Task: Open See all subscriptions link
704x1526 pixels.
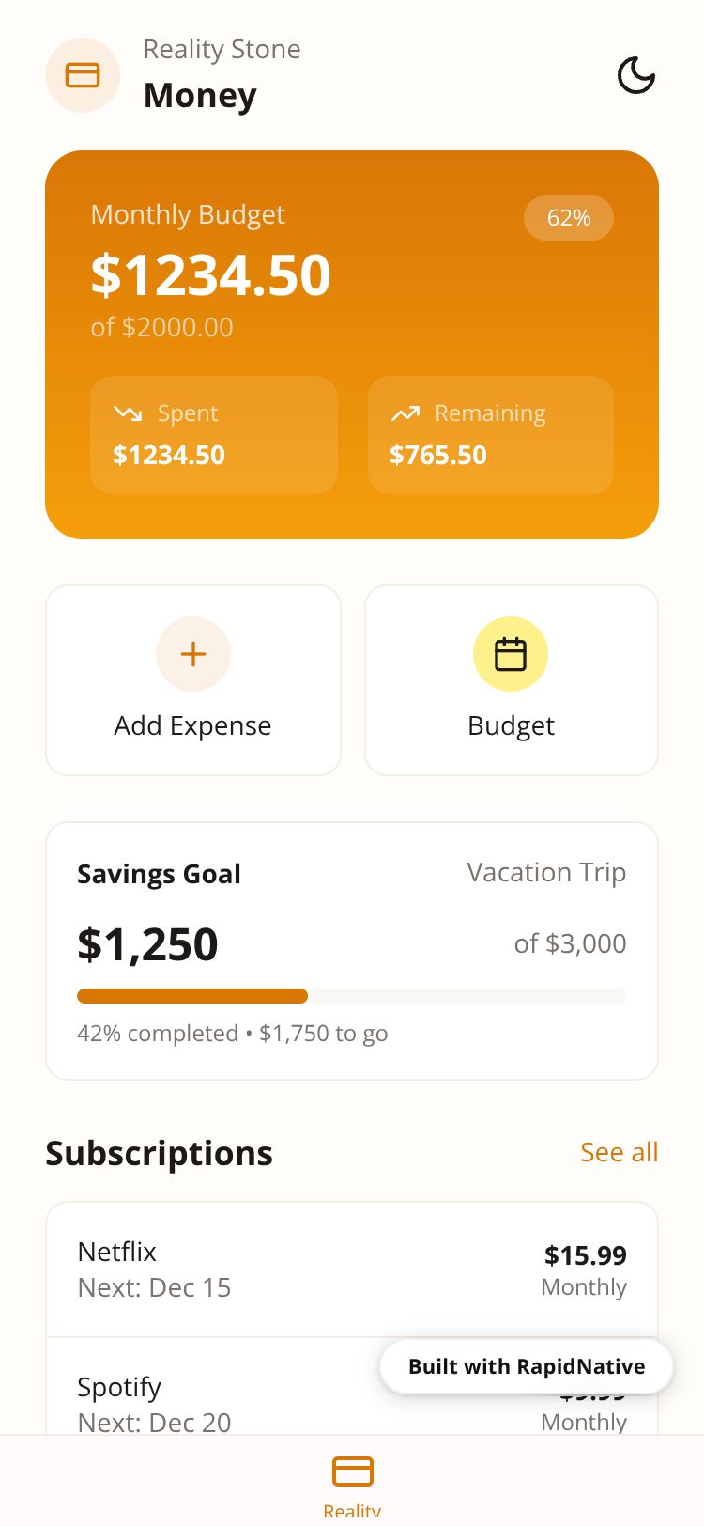Action: [x=619, y=1152]
